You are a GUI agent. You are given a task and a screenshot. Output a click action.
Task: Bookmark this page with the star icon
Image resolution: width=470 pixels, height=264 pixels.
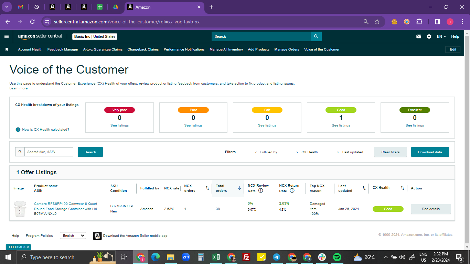(x=377, y=22)
